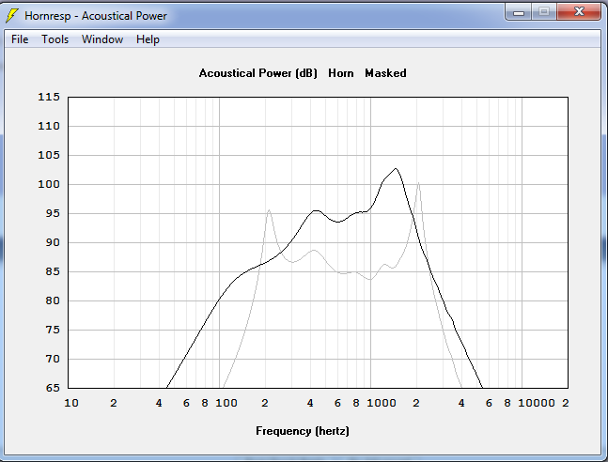Viewport: 608px width, 462px height.
Task: Open the Help menu
Action: coord(148,39)
